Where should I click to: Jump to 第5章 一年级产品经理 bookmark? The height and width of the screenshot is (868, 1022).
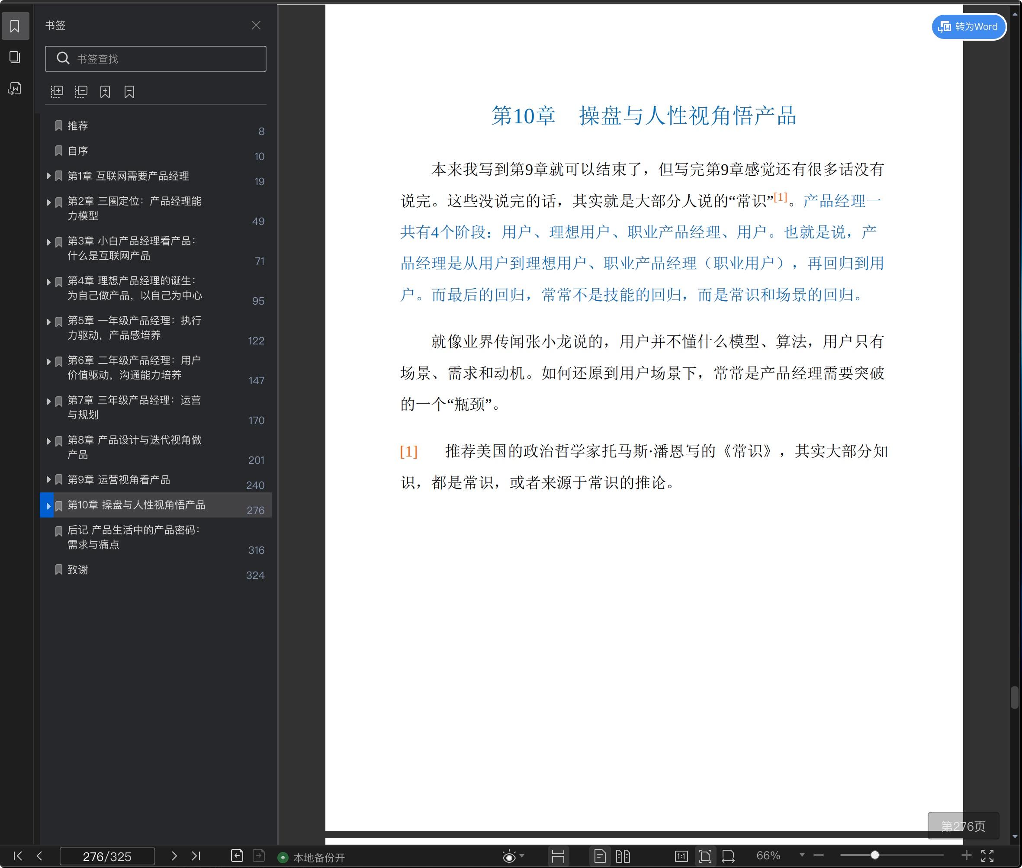click(x=134, y=328)
